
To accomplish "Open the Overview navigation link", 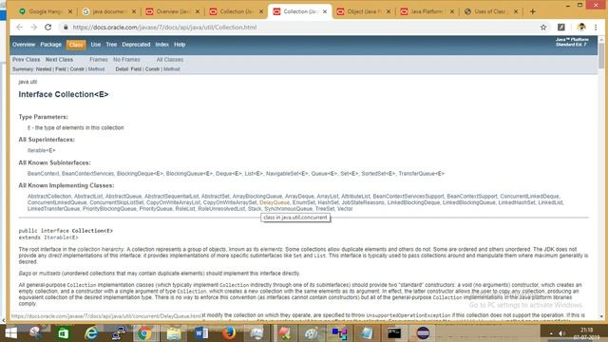I will pyautogui.click(x=24, y=45).
